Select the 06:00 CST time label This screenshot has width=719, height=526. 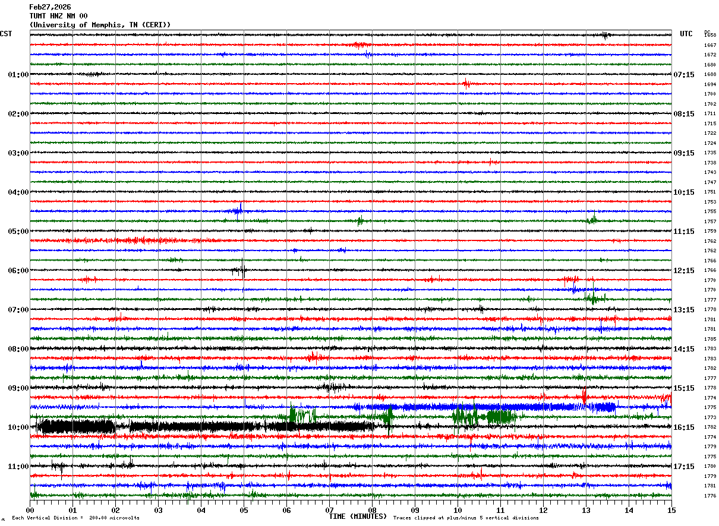(18, 271)
